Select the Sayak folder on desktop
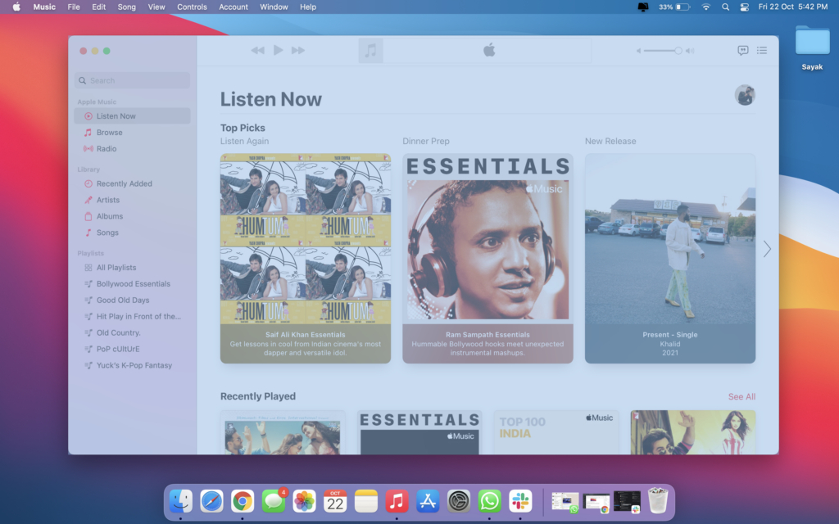The height and width of the screenshot is (524, 839). click(x=812, y=48)
